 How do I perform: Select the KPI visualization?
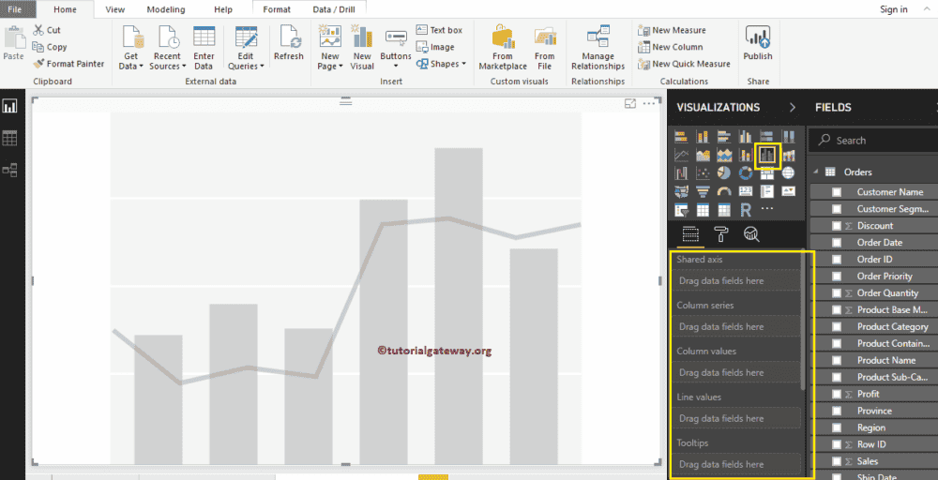[x=789, y=191]
